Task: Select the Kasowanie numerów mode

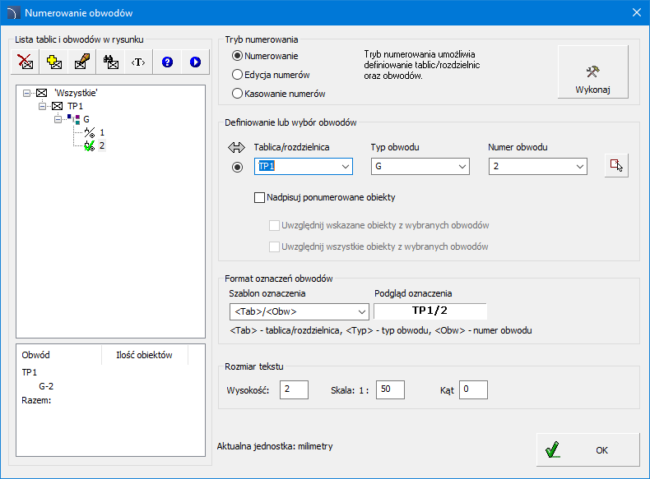Action: pyautogui.click(x=238, y=94)
